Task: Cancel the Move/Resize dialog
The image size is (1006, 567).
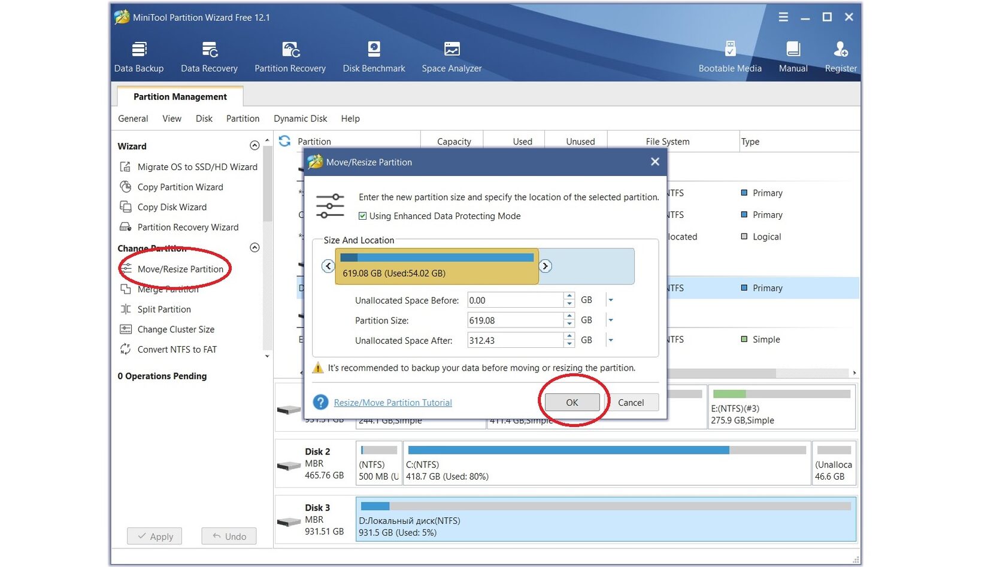Action: point(631,402)
